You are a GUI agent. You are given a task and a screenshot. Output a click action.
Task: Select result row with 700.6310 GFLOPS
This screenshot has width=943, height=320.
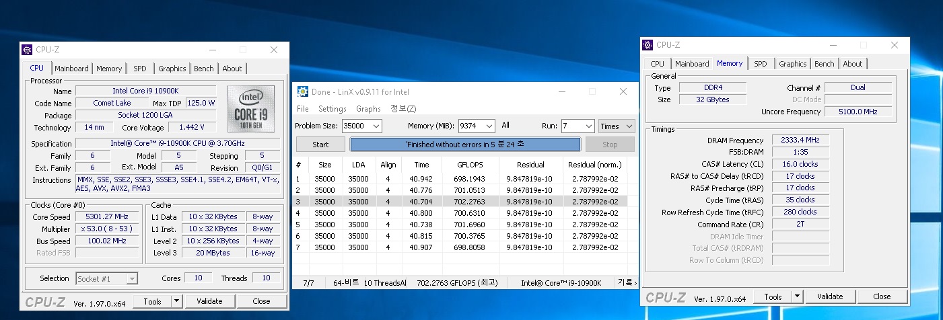click(460, 213)
